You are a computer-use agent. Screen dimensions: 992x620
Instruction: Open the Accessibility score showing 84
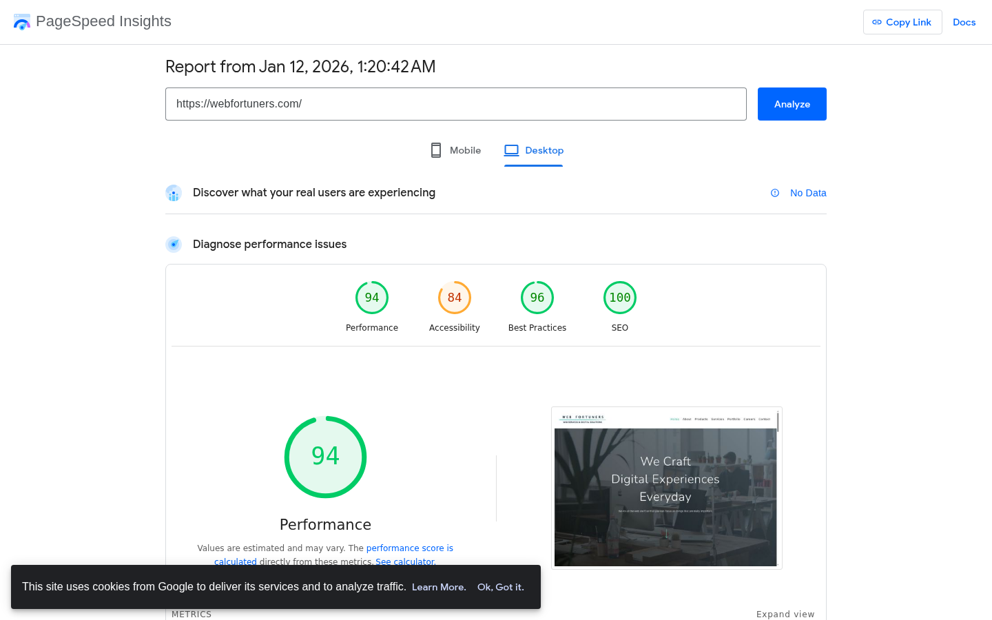[x=455, y=297]
